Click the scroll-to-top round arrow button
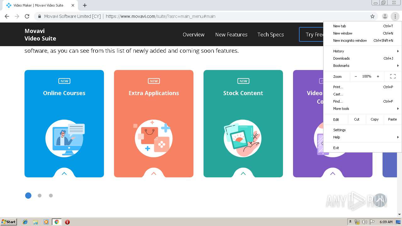Image resolution: width=402 pixels, height=226 pixels. (380, 200)
